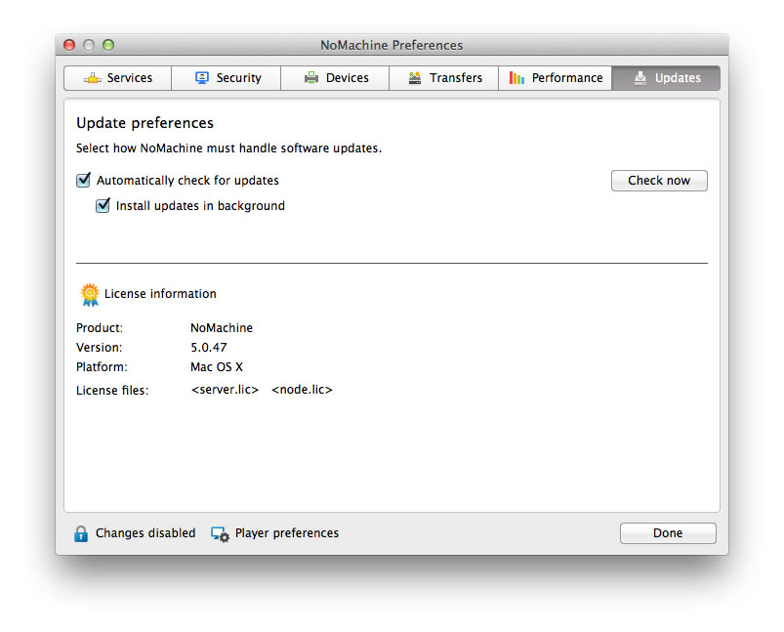This screenshot has height=632, width=784.
Task: Click the Player preferences monitor-gear icon
Action: click(220, 534)
